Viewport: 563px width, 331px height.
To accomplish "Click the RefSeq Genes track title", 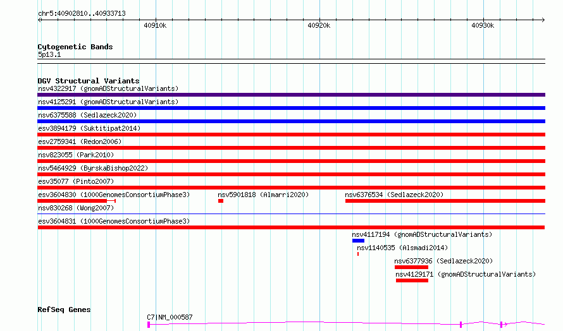I will [64, 310].
